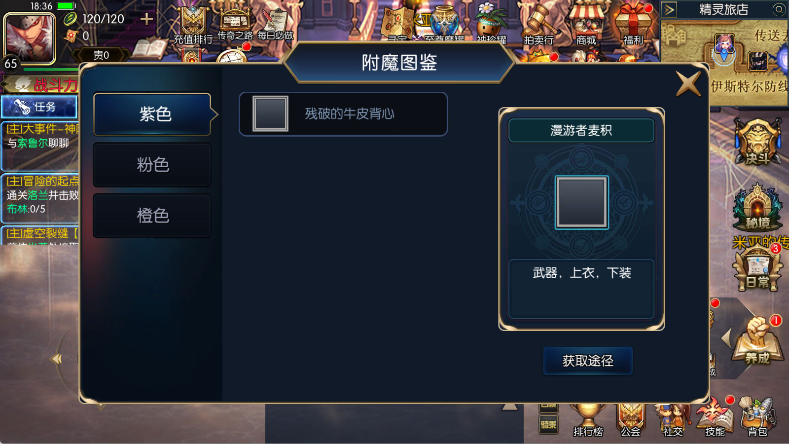This screenshot has height=444, width=789.
Task: Select the 残破的牛皮背心 list entry
Action: pos(343,114)
